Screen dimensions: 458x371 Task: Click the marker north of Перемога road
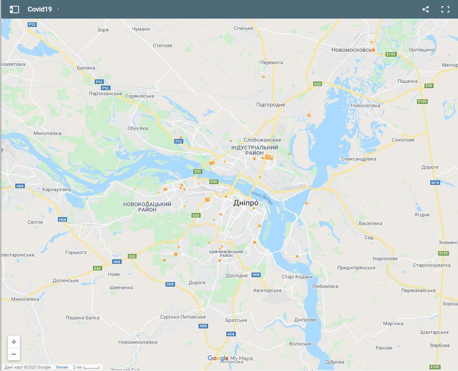tap(264, 77)
